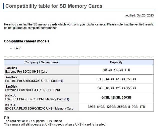The image size is (158, 129).
Task: Select the TG-7 camera model list item
Action: tap(17, 48)
